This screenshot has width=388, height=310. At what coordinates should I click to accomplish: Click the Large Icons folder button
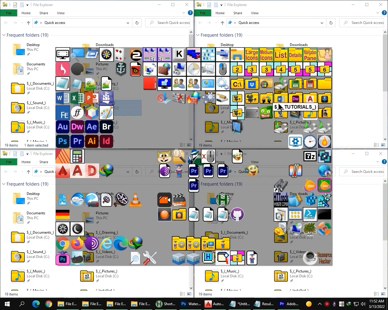(252, 54)
